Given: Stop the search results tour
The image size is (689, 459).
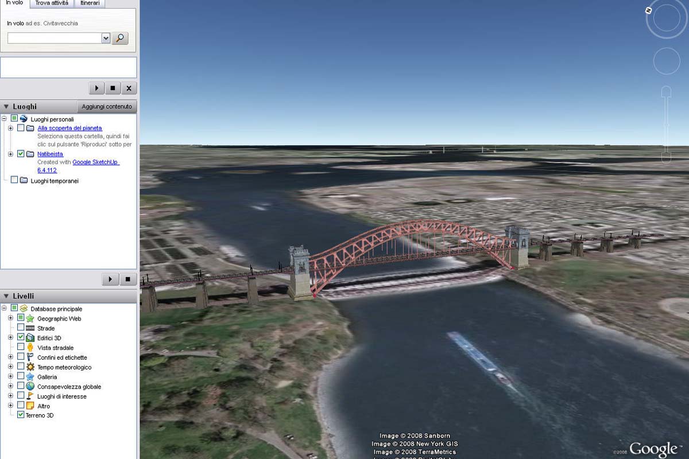Looking at the screenshot, I should click(113, 88).
